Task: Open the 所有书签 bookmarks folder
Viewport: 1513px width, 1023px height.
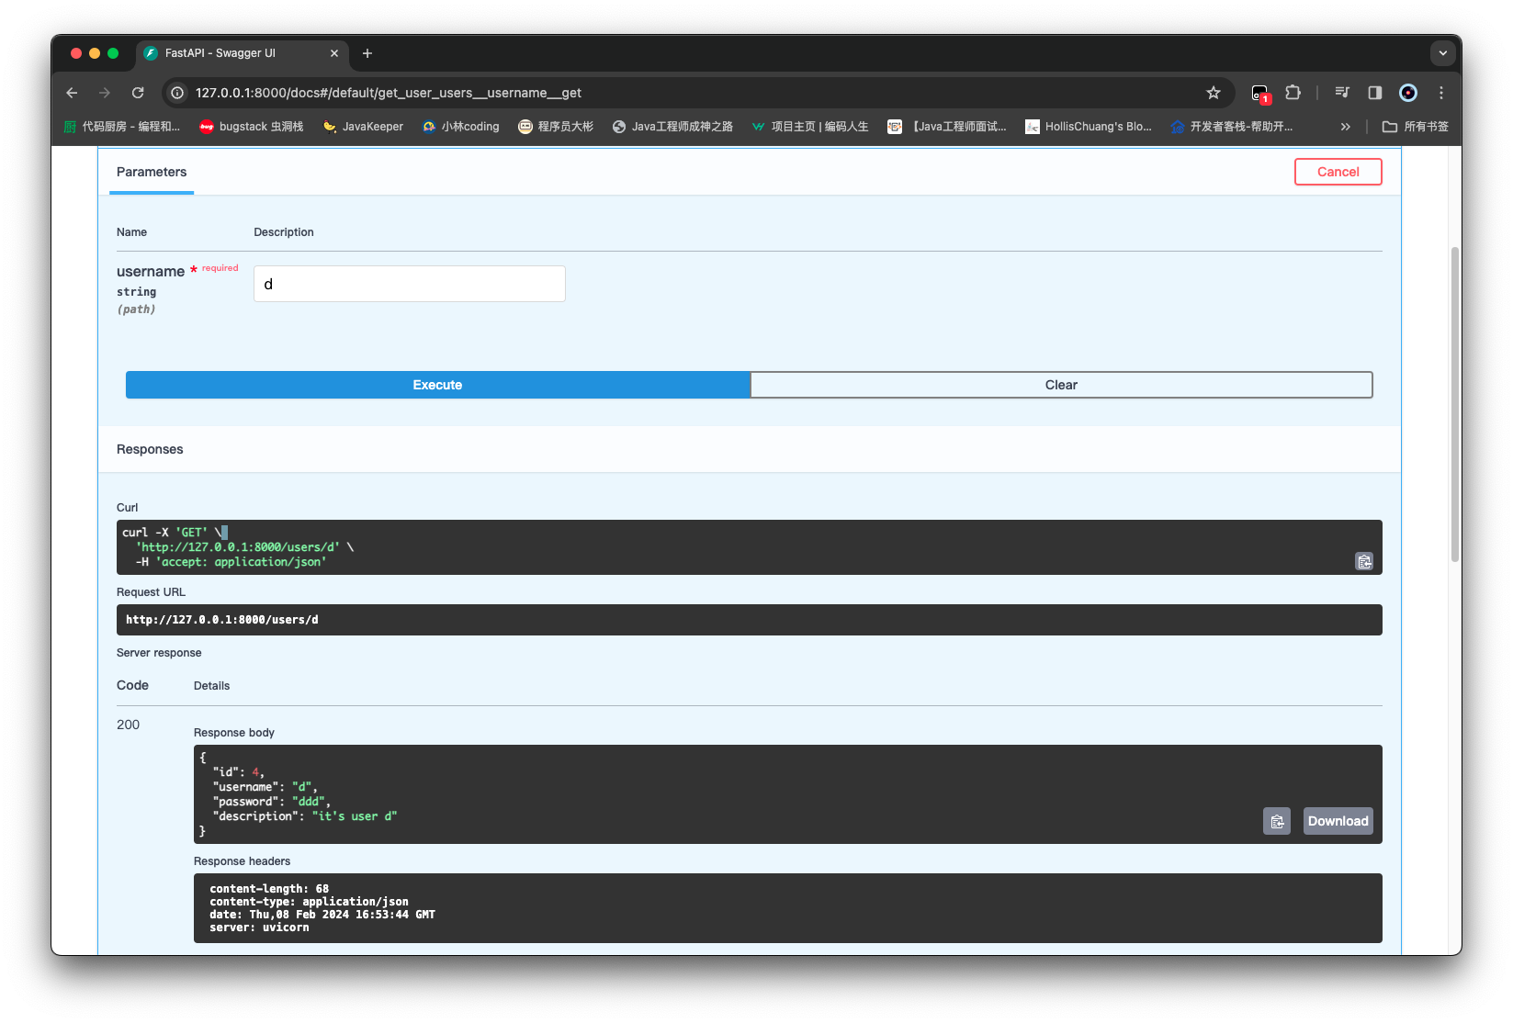Action: pyautogui.click(x=1416, y=127)
